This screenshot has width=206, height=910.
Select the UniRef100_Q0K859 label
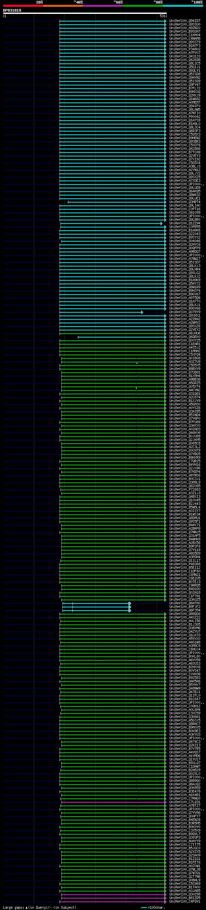click(x=184, y=788)
